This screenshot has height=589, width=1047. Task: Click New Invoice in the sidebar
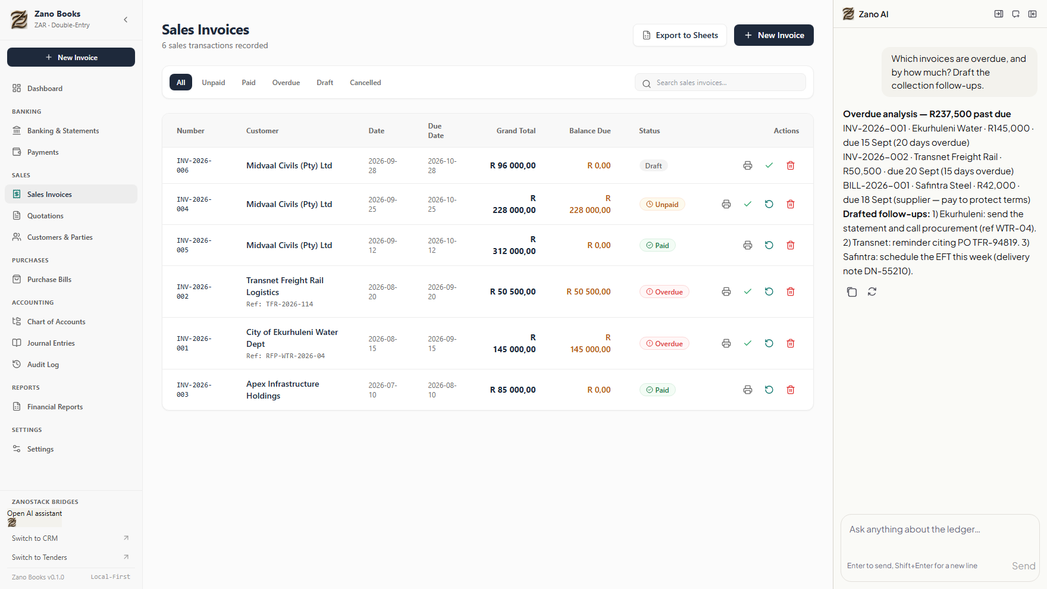point(71,57)
